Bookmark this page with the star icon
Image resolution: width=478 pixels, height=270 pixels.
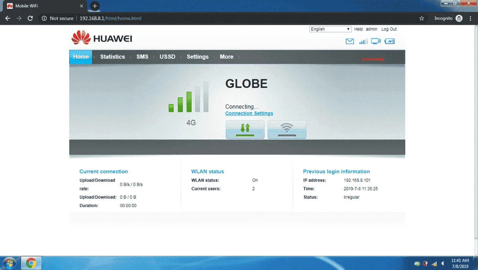(x=422, y=18)
